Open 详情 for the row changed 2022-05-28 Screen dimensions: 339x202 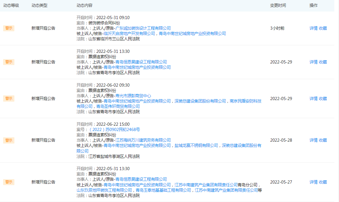[x=313, y=140]
